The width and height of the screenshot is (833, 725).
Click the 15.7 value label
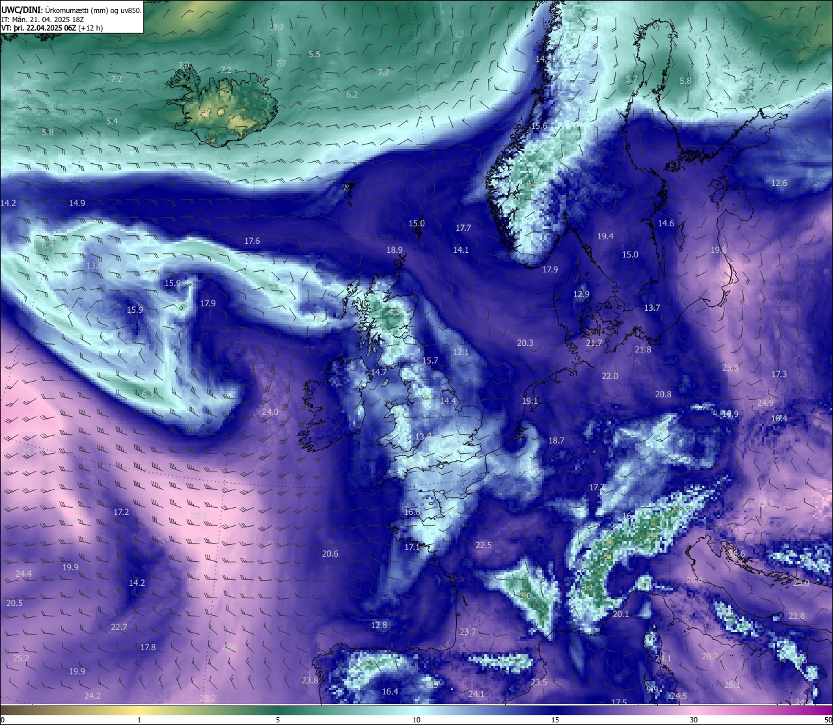point(430,361)
